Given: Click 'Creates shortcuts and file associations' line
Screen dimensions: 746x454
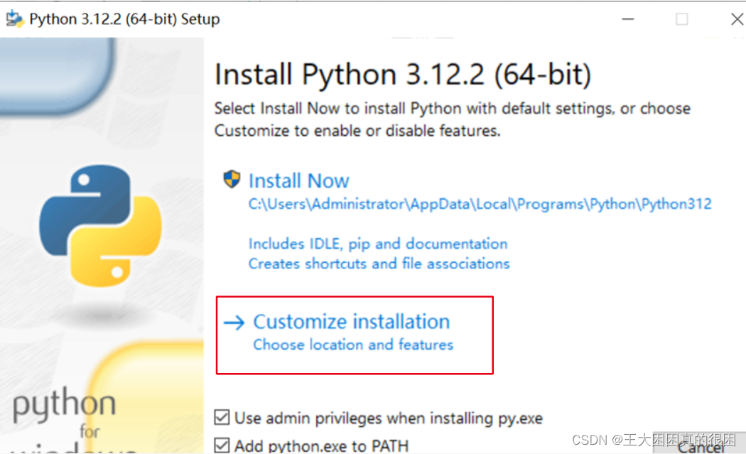Looking at the screenshot, I should [379, 264].
